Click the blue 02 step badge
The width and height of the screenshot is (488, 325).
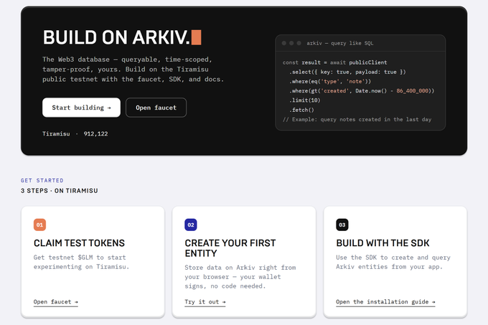pyautogui.click(x=191, y=225)
